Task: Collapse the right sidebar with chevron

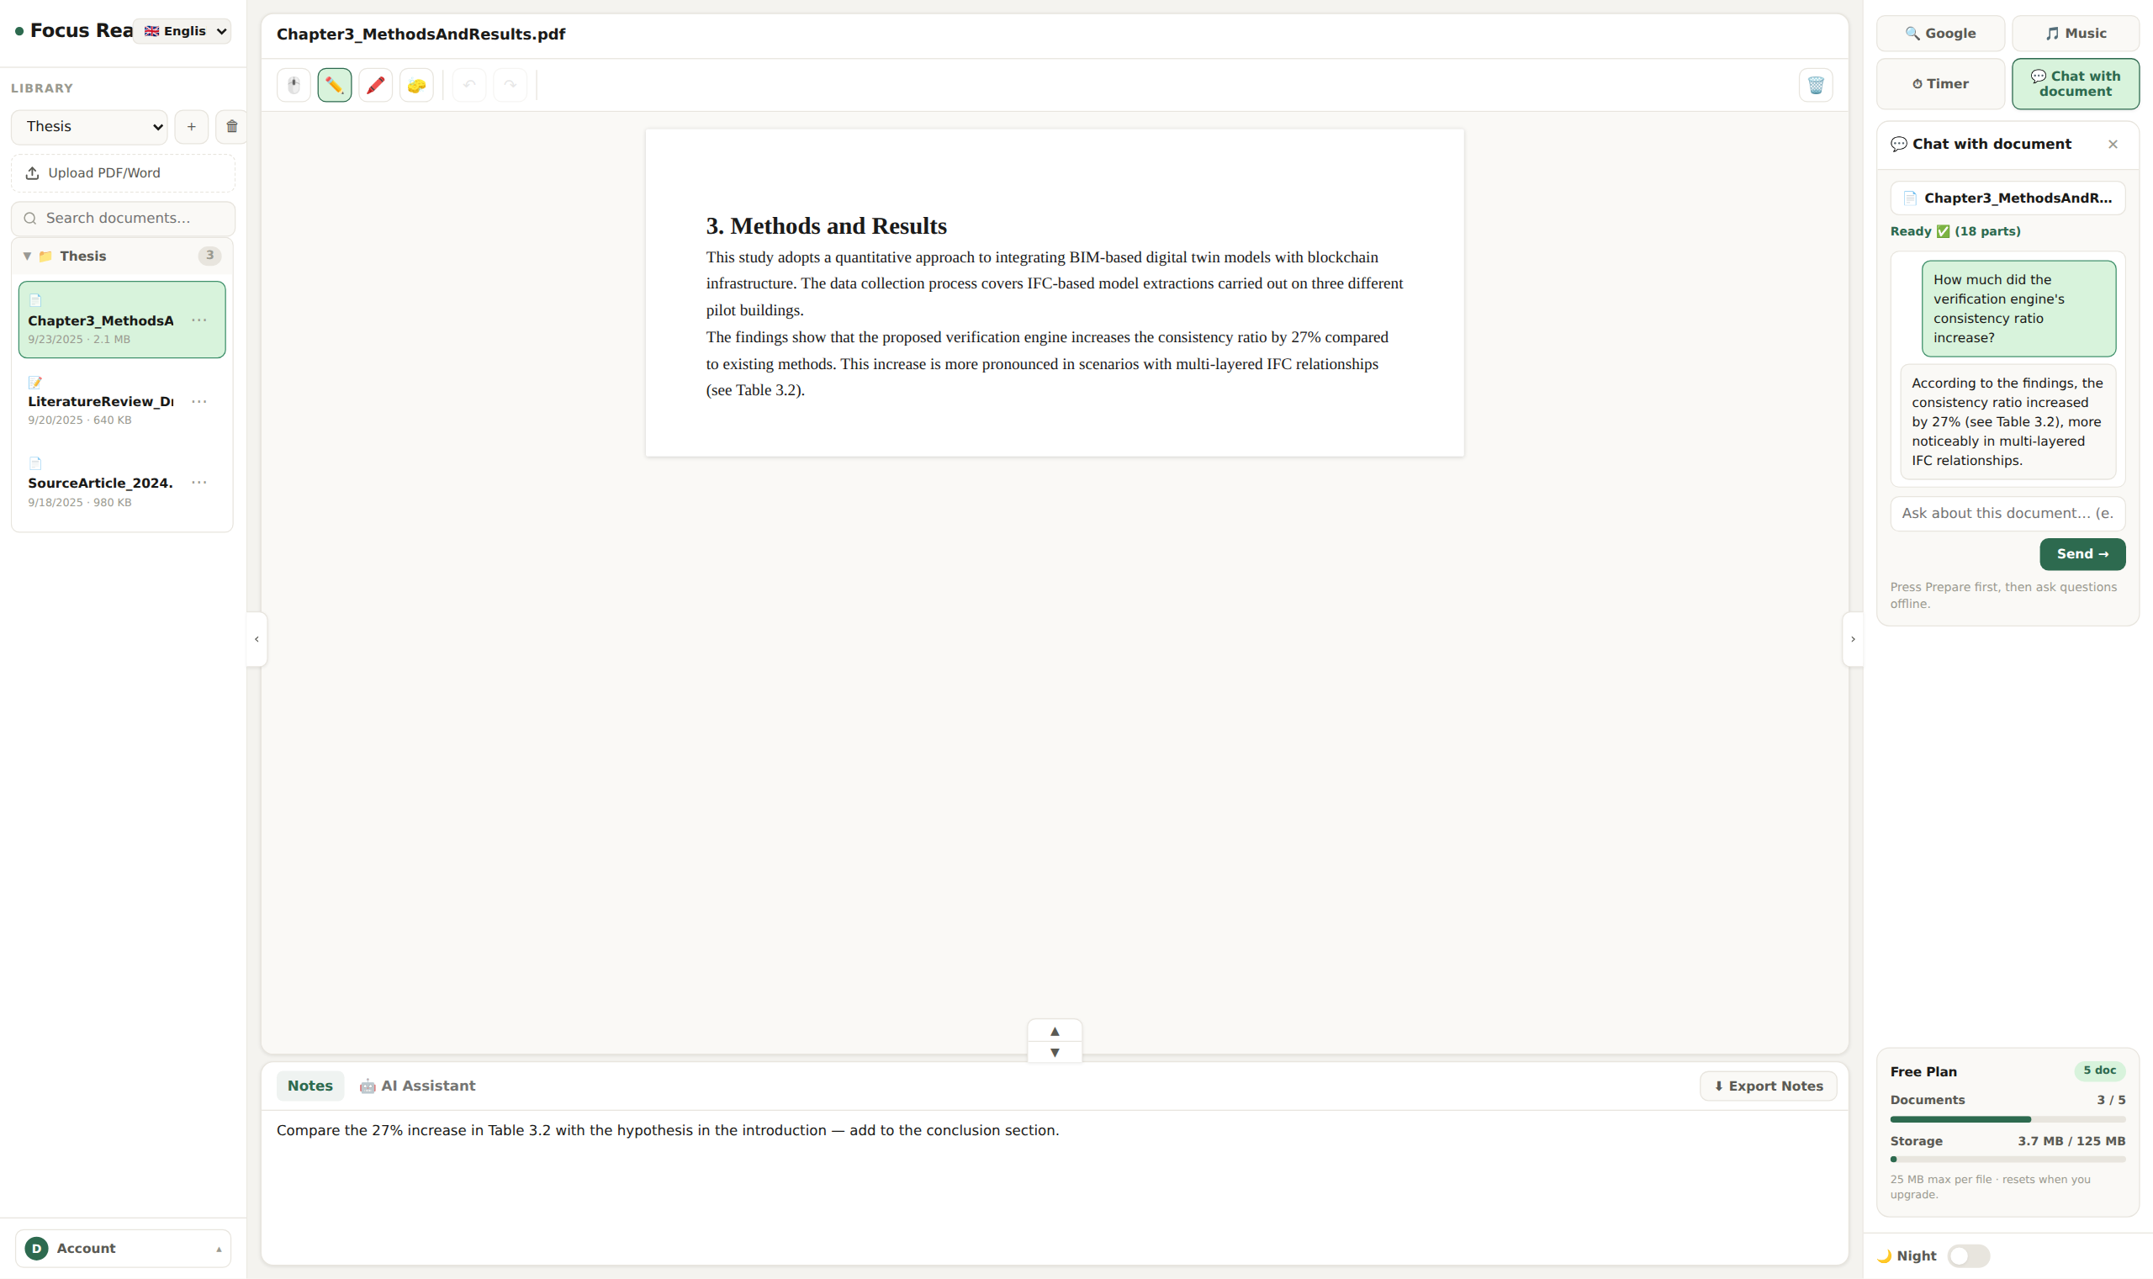Action: click(x=1853, y=639)
